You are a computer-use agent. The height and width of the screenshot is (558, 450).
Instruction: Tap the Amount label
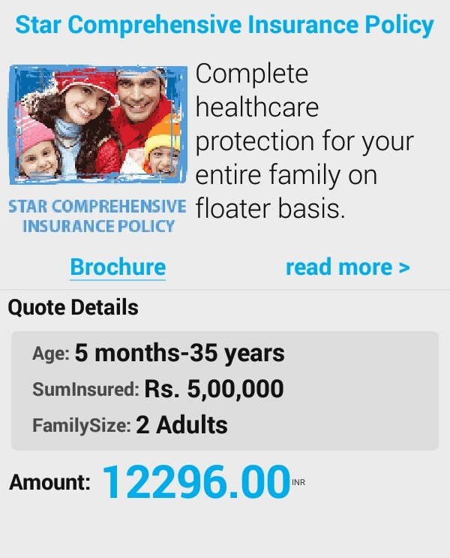[49, 483]
